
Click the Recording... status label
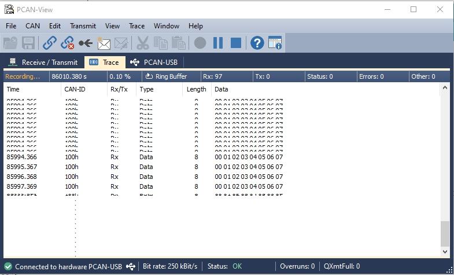[x=23, y=76]
